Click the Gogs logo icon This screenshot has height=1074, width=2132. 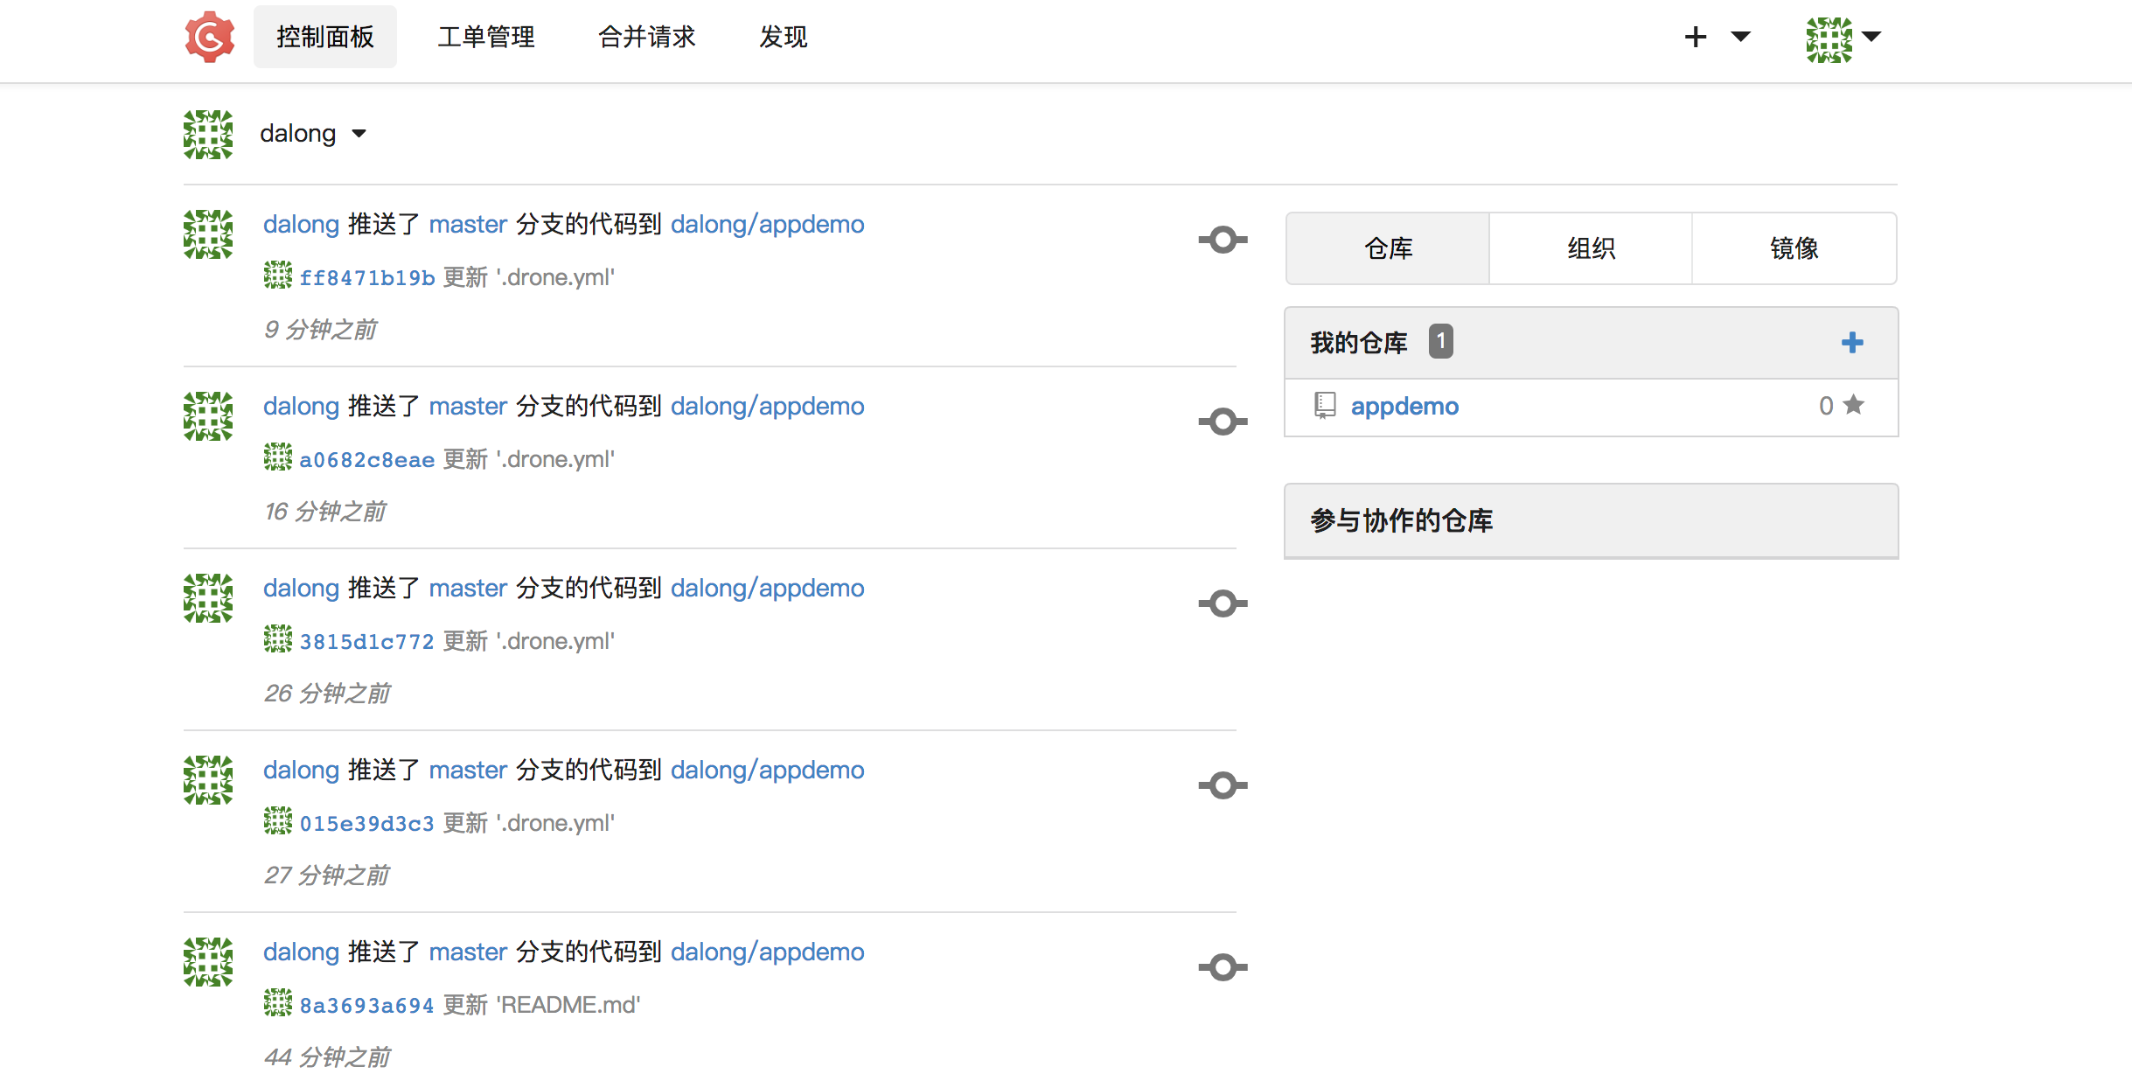210,37
